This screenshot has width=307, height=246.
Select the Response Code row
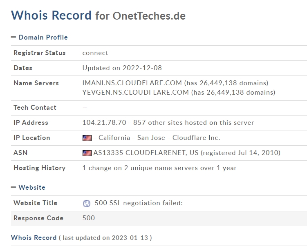point(159,218)
